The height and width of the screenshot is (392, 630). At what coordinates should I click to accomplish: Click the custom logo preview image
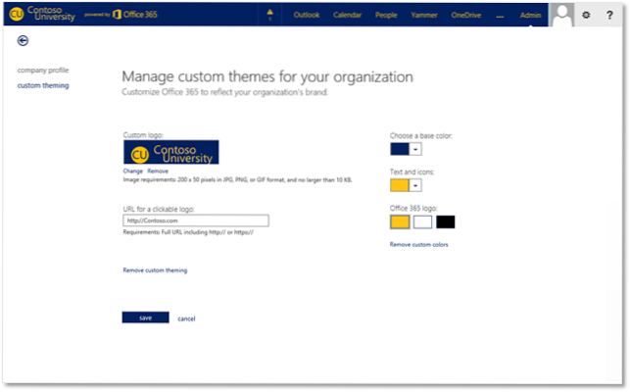point(171,152)
